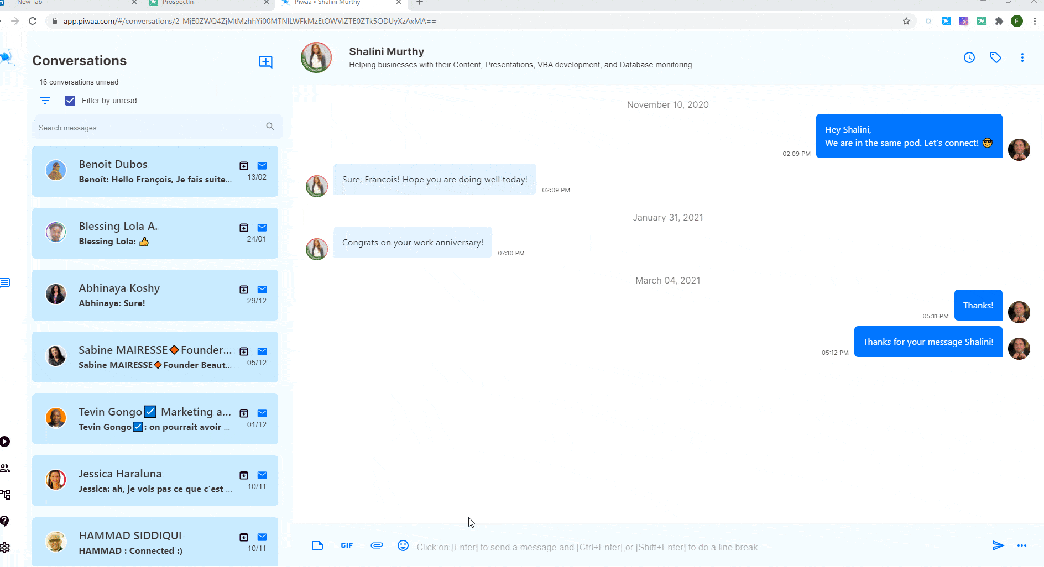The image size is (1044, 567).
Task: Click envelope icon on Benoît Dubos row
Action: (262, 166)
